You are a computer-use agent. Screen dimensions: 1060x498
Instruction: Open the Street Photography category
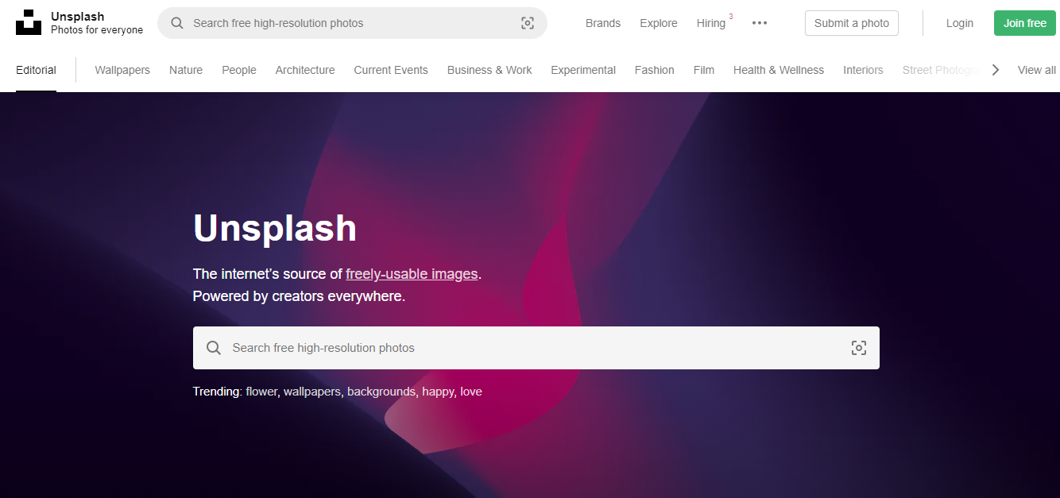point(942,70)
